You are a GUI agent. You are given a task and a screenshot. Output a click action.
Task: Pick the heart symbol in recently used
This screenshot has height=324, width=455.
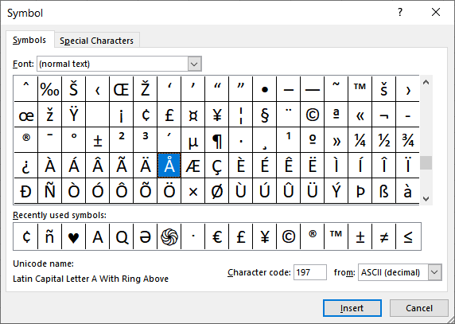point(74,236)
